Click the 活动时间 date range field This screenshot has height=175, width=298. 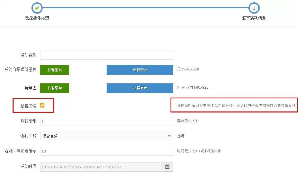tap(101, 167)
